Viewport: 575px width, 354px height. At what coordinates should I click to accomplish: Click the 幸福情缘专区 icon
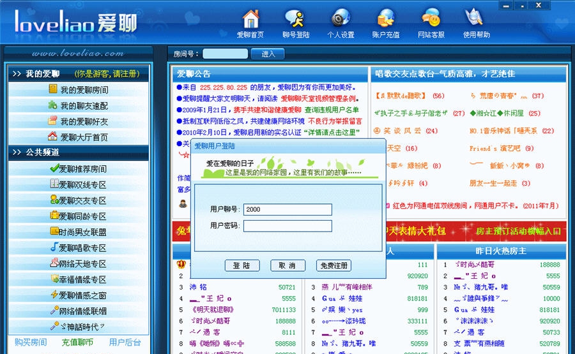click(x=55, y=279)
